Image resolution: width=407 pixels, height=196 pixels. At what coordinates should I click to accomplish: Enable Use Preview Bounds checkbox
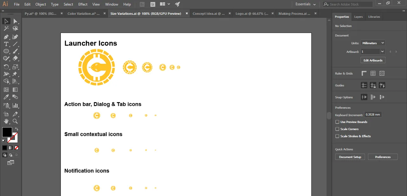337,122
